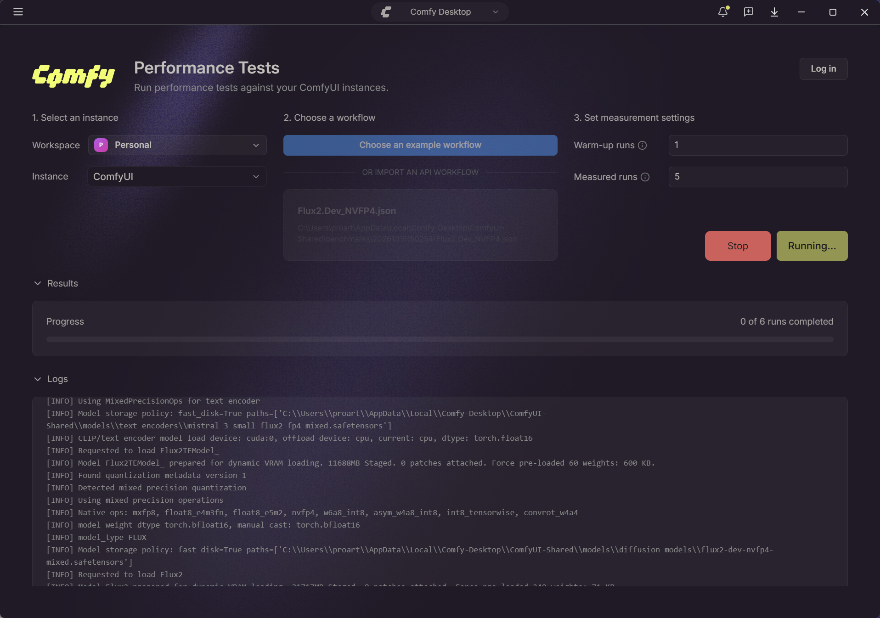Click the '0 of 6 runs completed' text
The height and width of the screenshot is (618, 880).
pos(786,322)
